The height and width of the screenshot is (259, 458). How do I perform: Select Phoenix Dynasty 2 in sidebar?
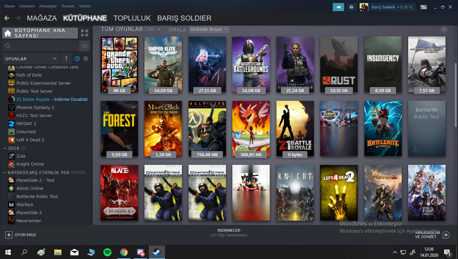[35, 108]
